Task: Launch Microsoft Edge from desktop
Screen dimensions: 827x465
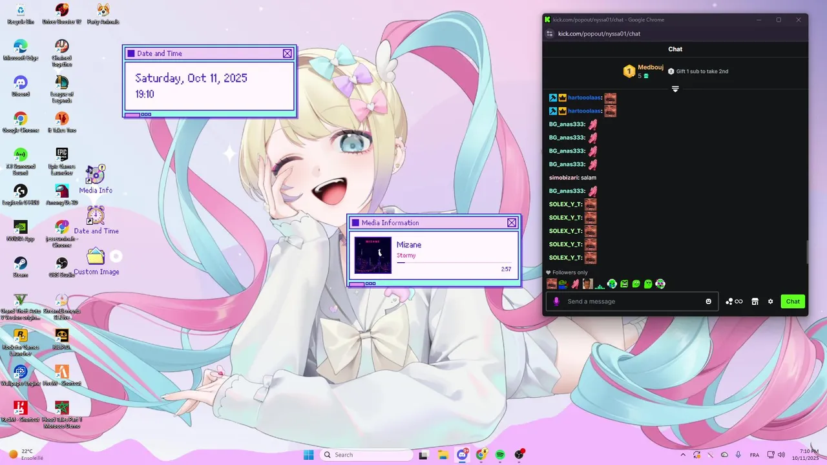Action: click(x=21, y=50)
